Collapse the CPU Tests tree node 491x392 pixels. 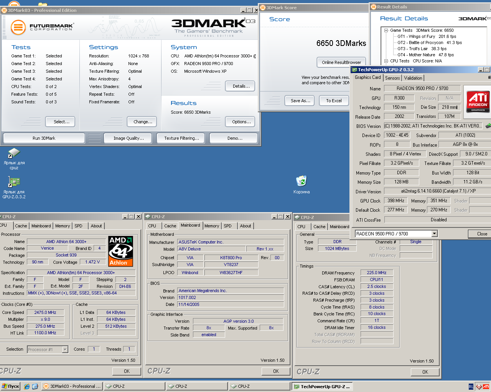[386, 61]
